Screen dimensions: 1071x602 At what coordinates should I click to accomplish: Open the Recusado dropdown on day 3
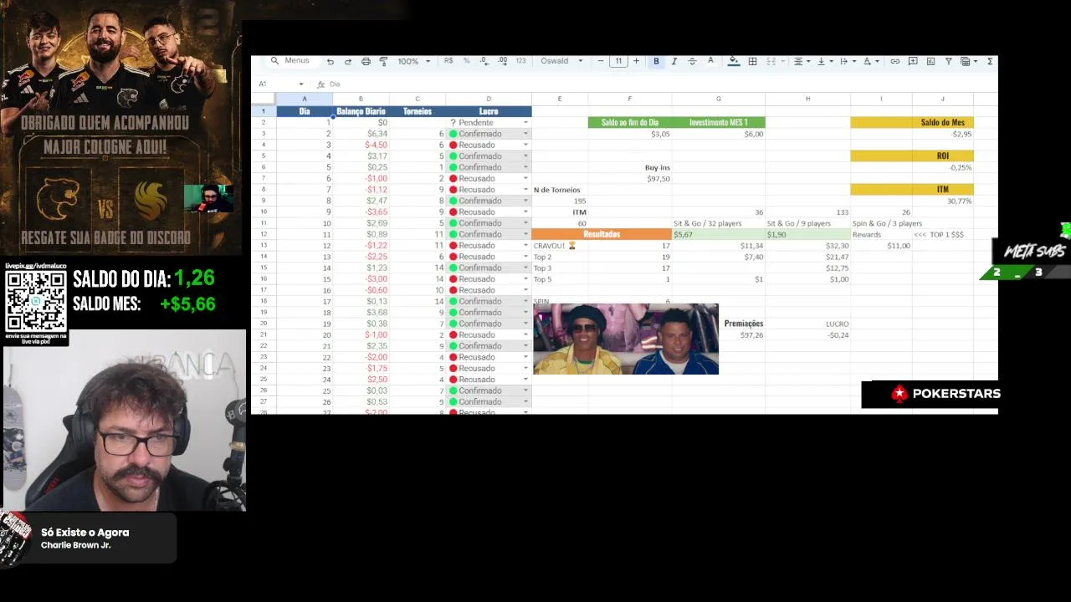(x=525, y=145)
